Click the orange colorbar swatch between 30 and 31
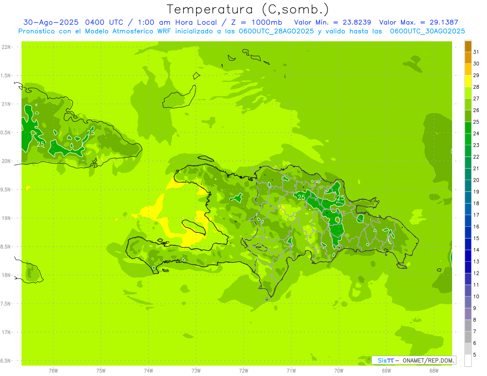Screen dimensions: 487x376 [x=468, y=58]
